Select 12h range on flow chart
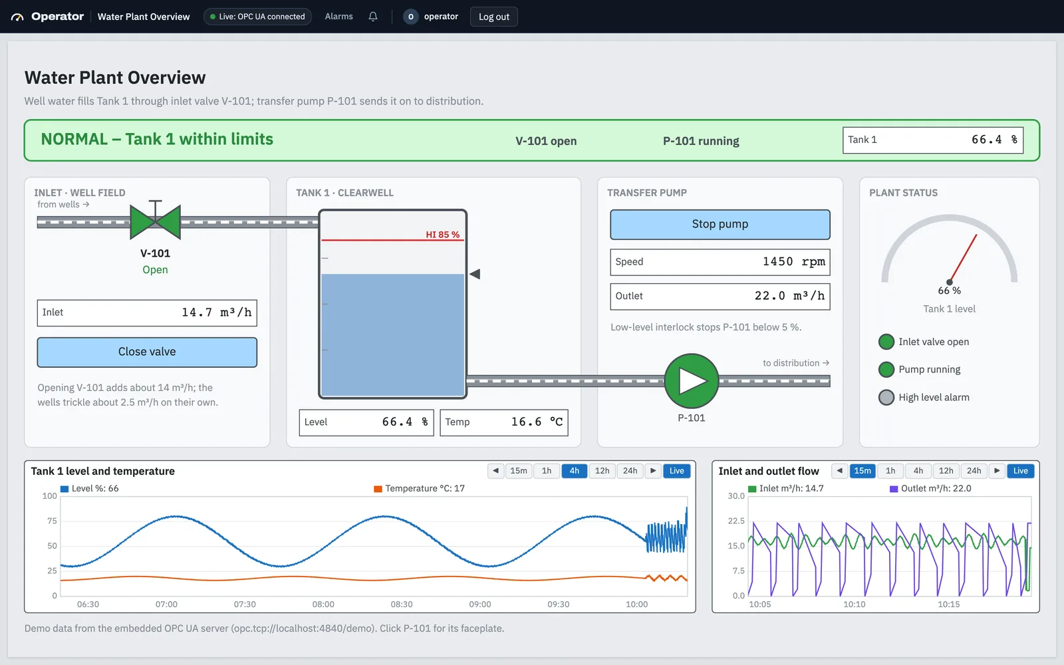 tap(946, 471)
